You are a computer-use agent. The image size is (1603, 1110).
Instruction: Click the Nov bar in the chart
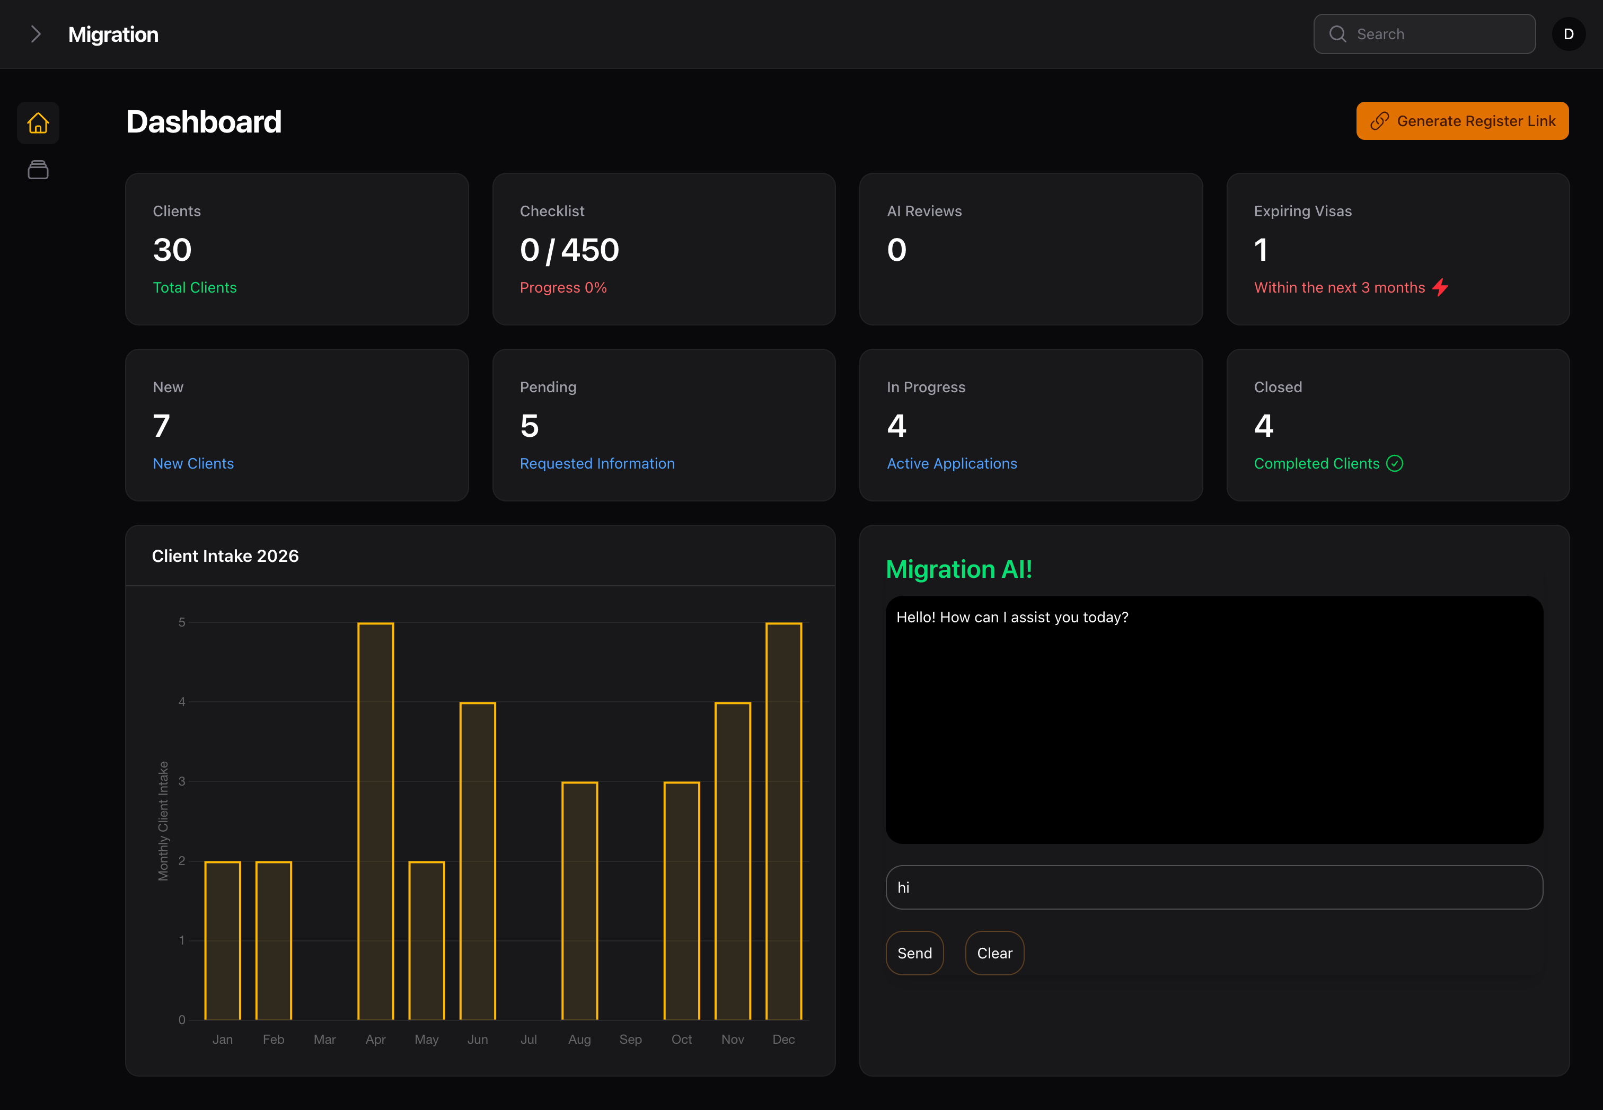(732, 861)
